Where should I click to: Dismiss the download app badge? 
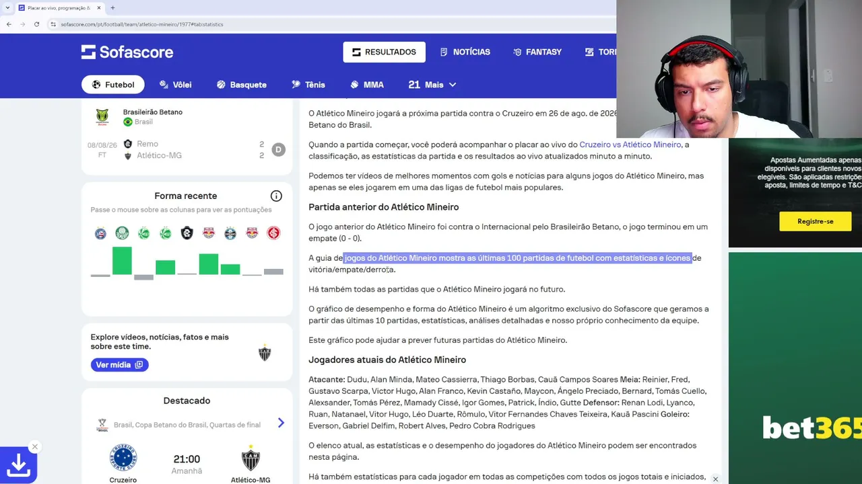tap(35, 446)
